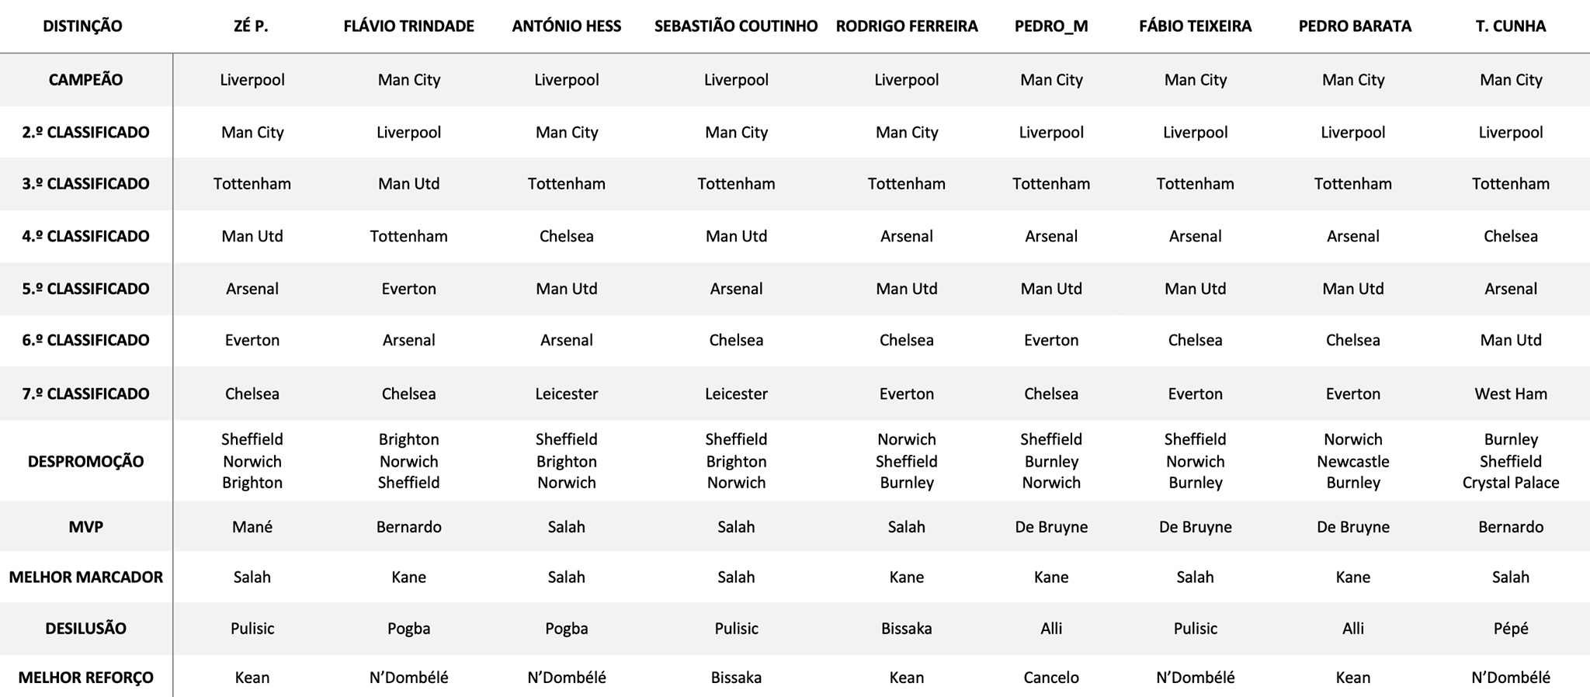The image size is (1590, 697).
Task: Select the Cancelo cell
Action: (1050, 678)
